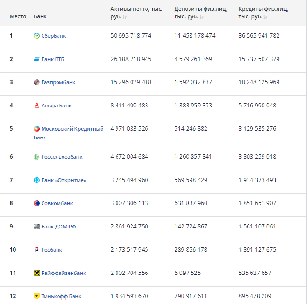The height and width of the screenshot is (304, 307).
Task: Select the value 4 579 261 369
Action: (193, 59)
